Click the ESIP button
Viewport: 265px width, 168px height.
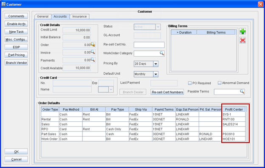click(16, 47)
